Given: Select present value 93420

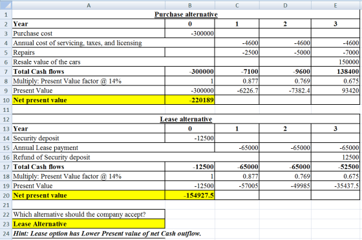Looking at the screenshot, I should 335,91.
